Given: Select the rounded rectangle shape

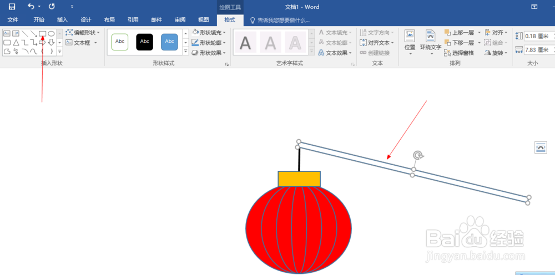Looking at the screenshot, I should click(7, 43).
